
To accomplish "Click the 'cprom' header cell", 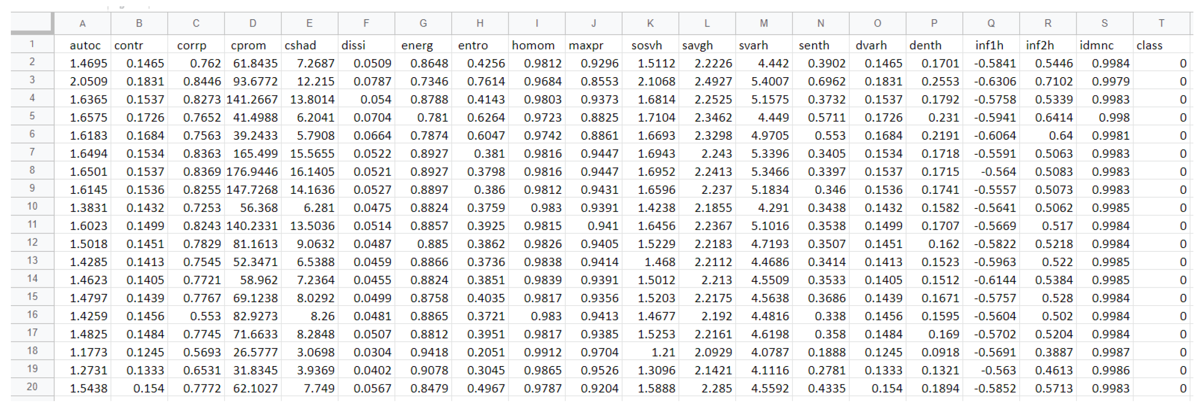I will (x=248, y=45).
